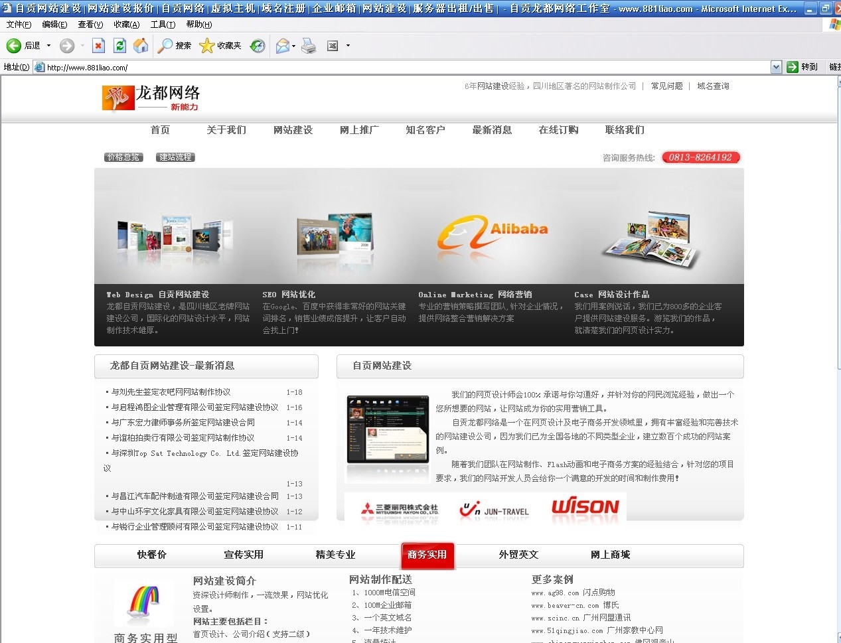Screen dimensions: 841x643
Task: Open the History icon in toolbar
Action: coord(258,46)
